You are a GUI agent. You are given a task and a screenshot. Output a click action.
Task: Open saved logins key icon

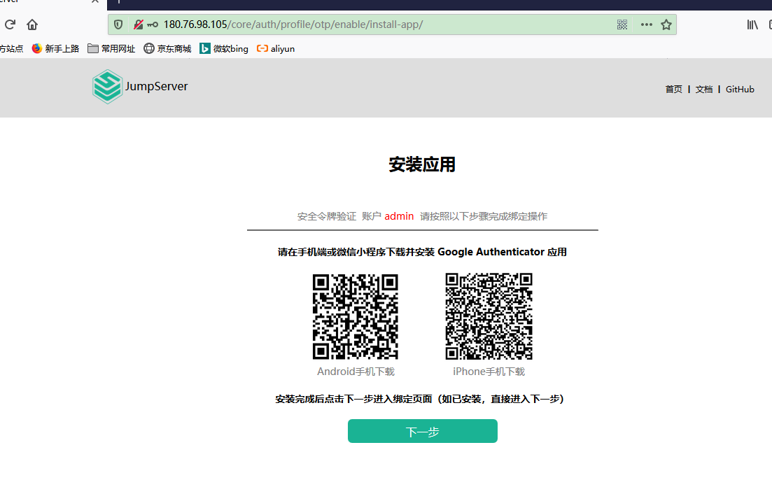tap(153, 24)
